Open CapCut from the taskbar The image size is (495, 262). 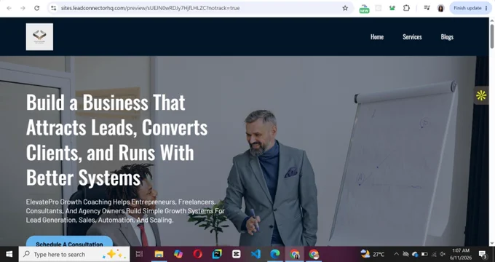point(237,254)
